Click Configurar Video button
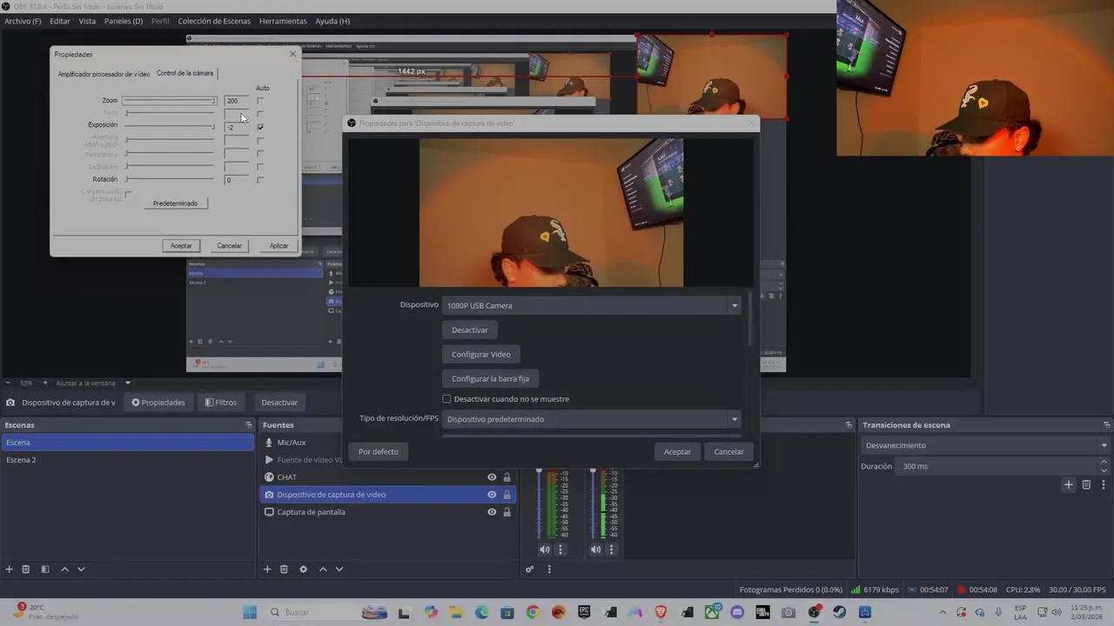The height and width of the screenshot is (626, 1114). pyautogui.click(x=481, y=355)
